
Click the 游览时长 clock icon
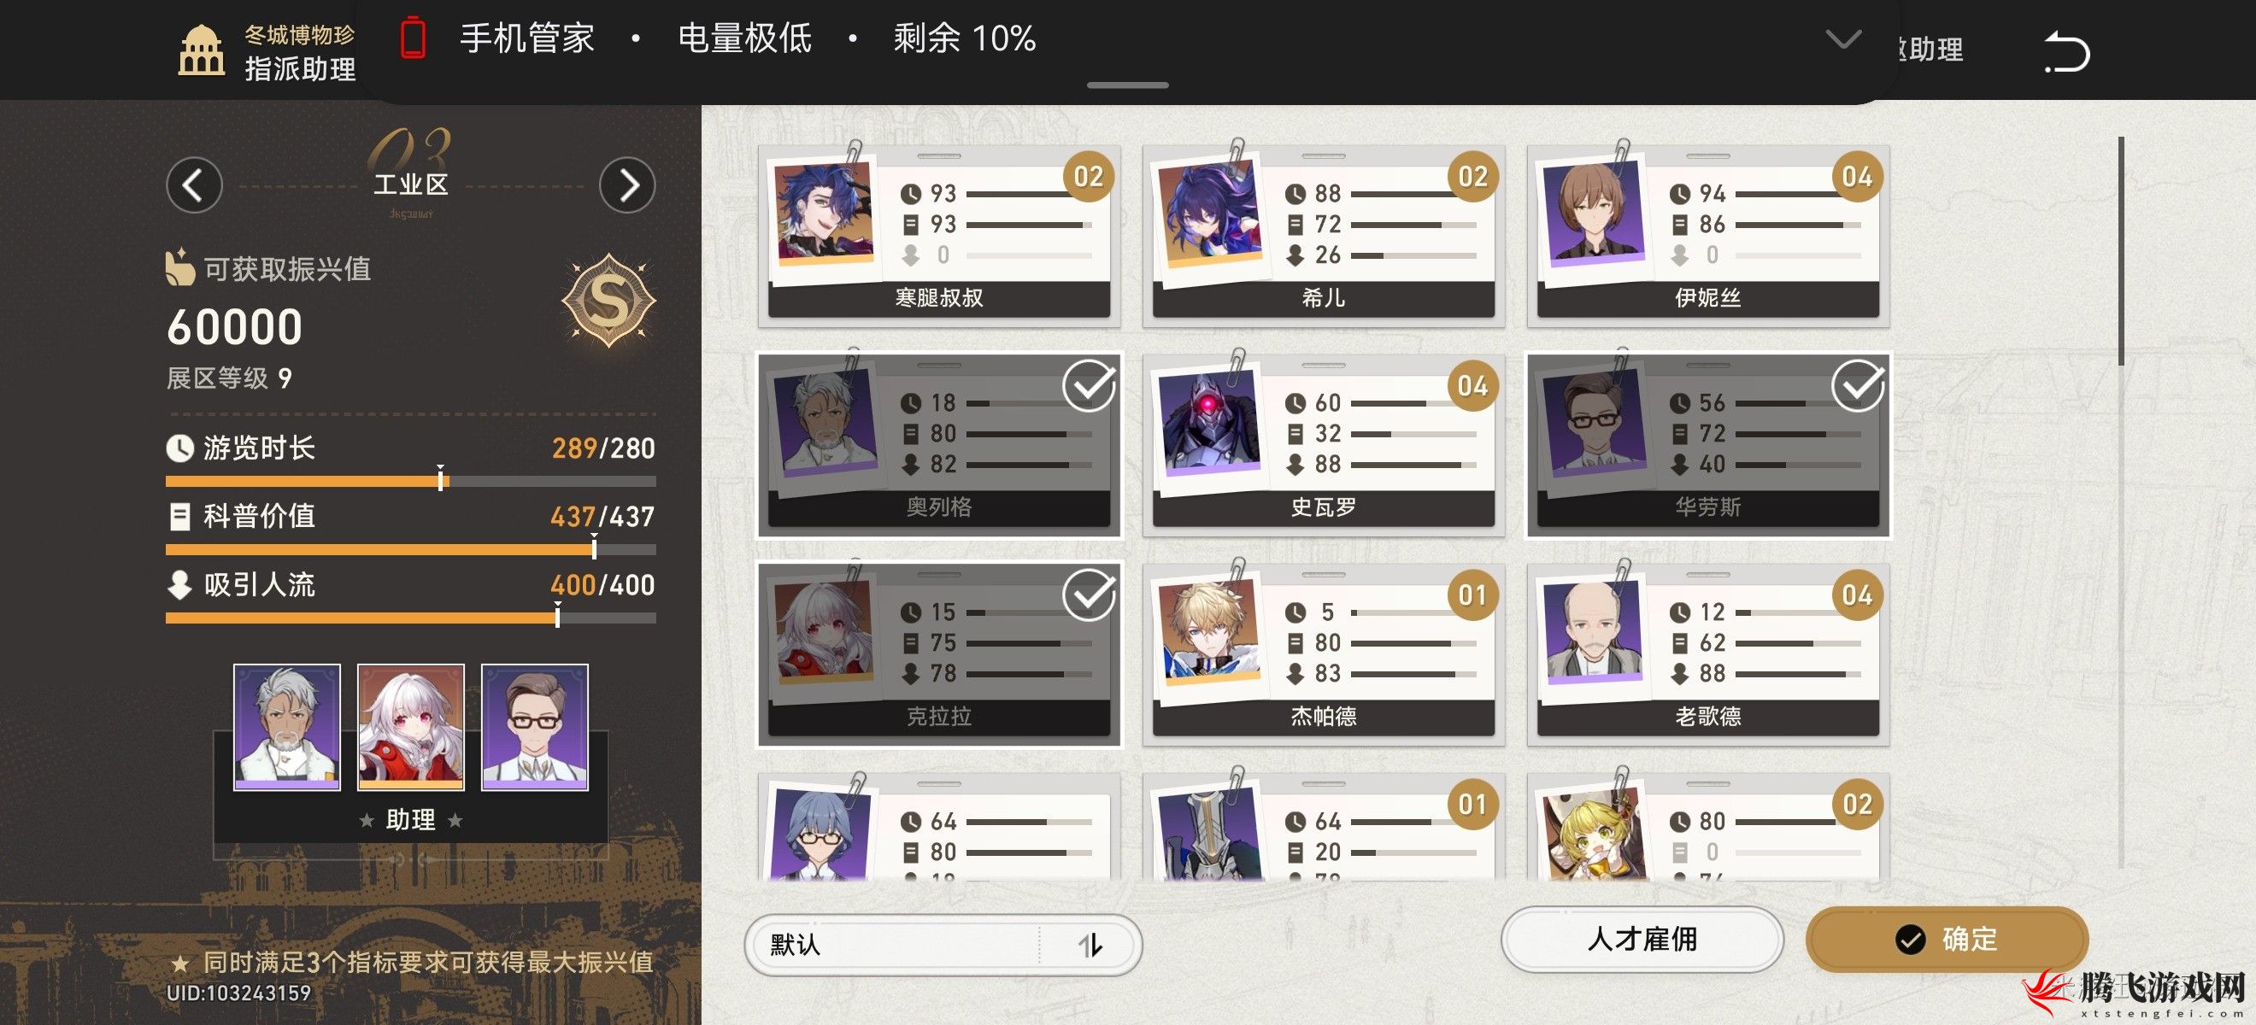click(179, 448)
